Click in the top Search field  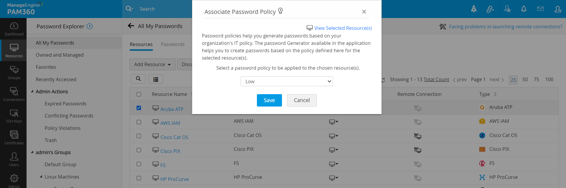click(162, 9)
